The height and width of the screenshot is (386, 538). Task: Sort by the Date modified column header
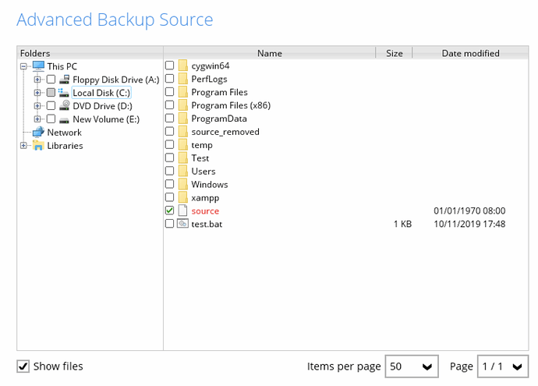coord(470,53)
